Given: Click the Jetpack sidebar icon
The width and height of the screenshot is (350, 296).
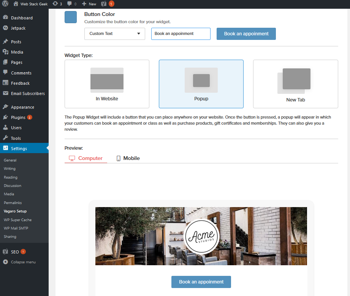Looking at the screenshot, I should point(5,28).
